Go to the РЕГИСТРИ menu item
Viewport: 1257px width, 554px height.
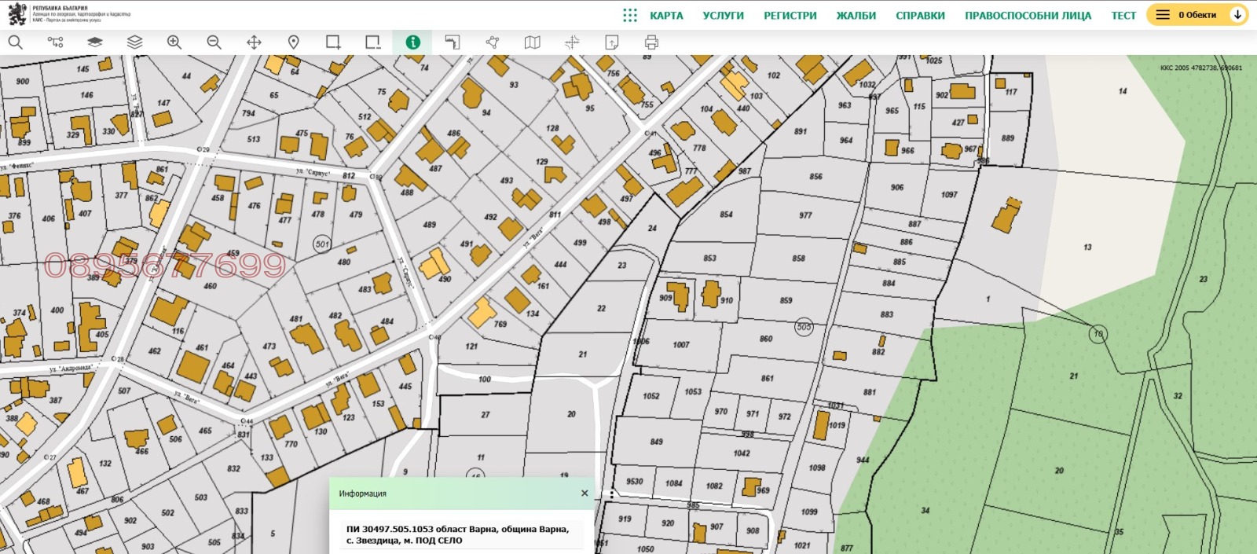tap(790, 15)
